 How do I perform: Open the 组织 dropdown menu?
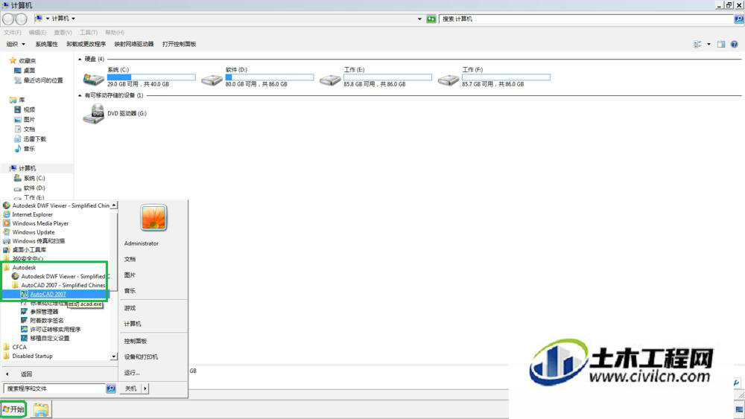pyautogui.click(x=16, y=44)
